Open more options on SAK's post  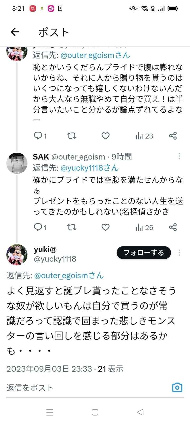point(179,156)
